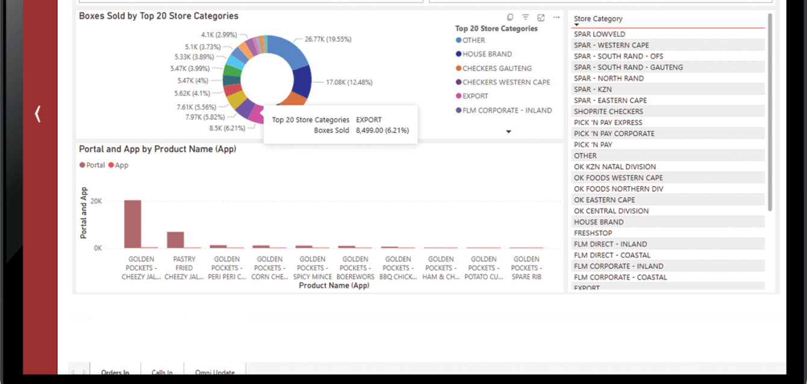Enter focus mode for the donut chart
807x384 pixels.
point(541,17)
